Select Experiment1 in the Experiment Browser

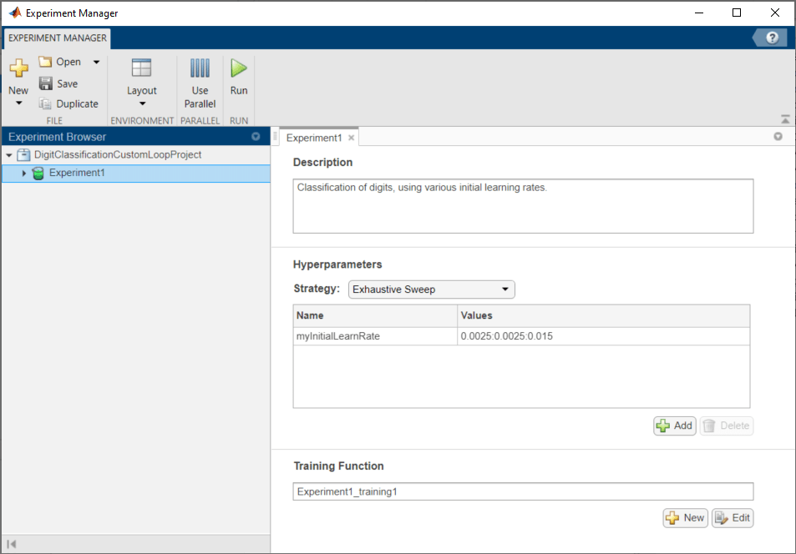(77, 173)
